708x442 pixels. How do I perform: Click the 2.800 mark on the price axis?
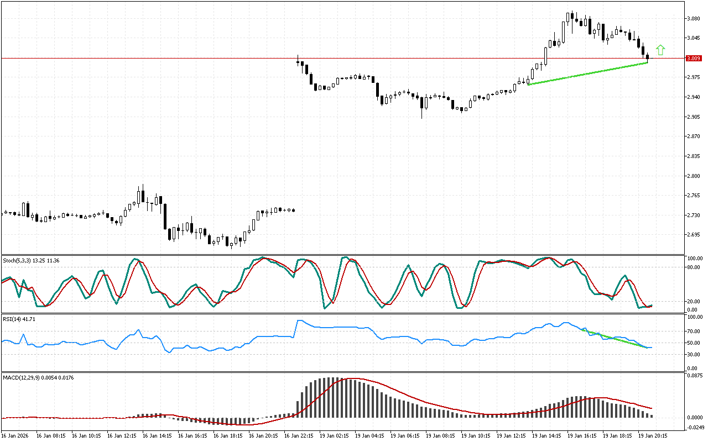click(693, 176)
